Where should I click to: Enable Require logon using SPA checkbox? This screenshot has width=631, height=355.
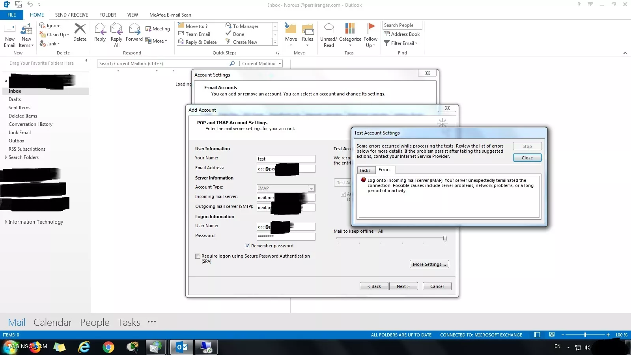pyautogui.click(x=198, y=256)
